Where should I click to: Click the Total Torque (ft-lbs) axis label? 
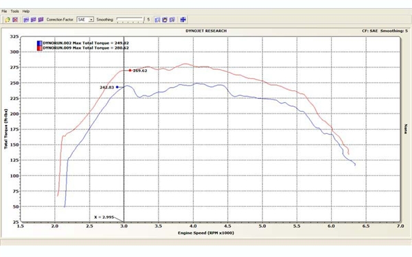5,129
